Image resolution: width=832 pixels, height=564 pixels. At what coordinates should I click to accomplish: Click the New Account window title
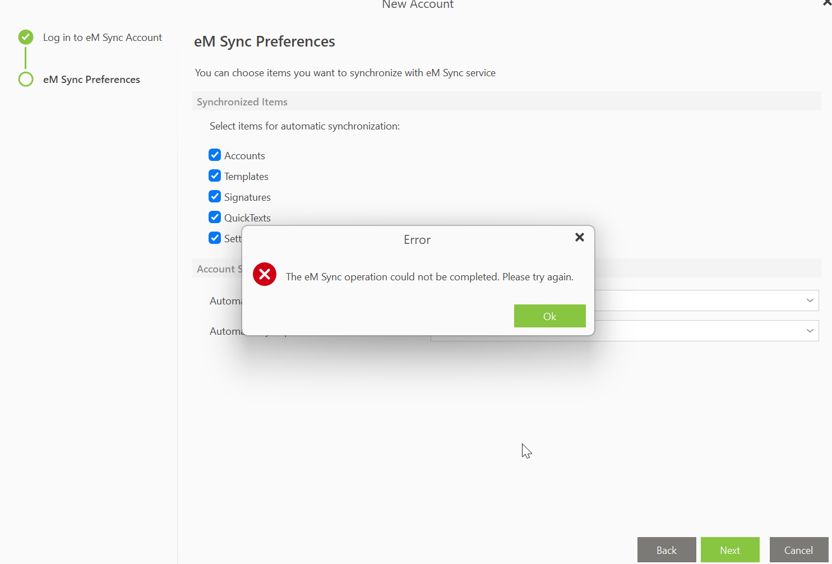(x=418, y=4)
